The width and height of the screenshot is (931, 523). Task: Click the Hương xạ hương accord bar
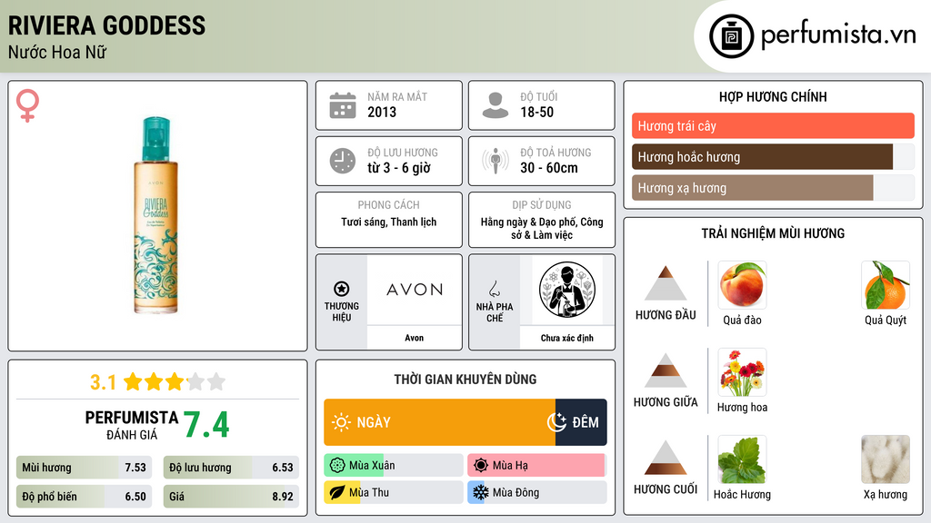point(773,188)
